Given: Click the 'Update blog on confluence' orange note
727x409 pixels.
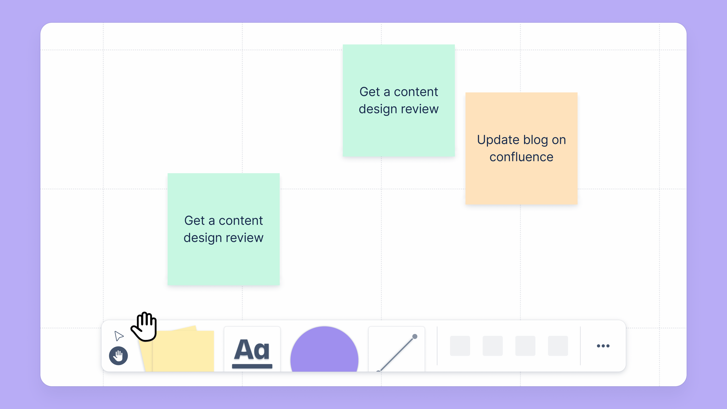Looking at the screenshot, I should point(522,148).
